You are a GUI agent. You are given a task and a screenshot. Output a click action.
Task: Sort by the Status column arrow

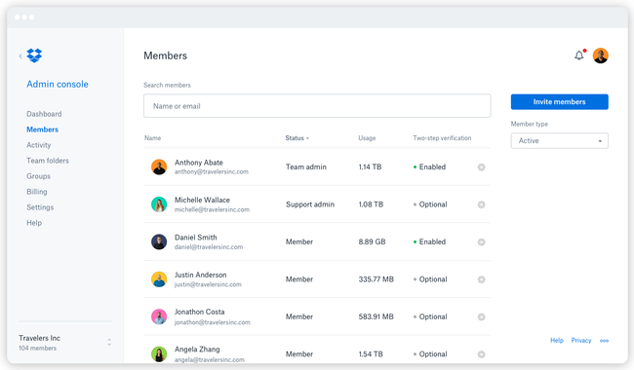[307, 138]
